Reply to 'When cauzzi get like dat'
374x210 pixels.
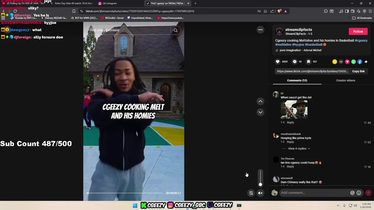click(290, 123)
